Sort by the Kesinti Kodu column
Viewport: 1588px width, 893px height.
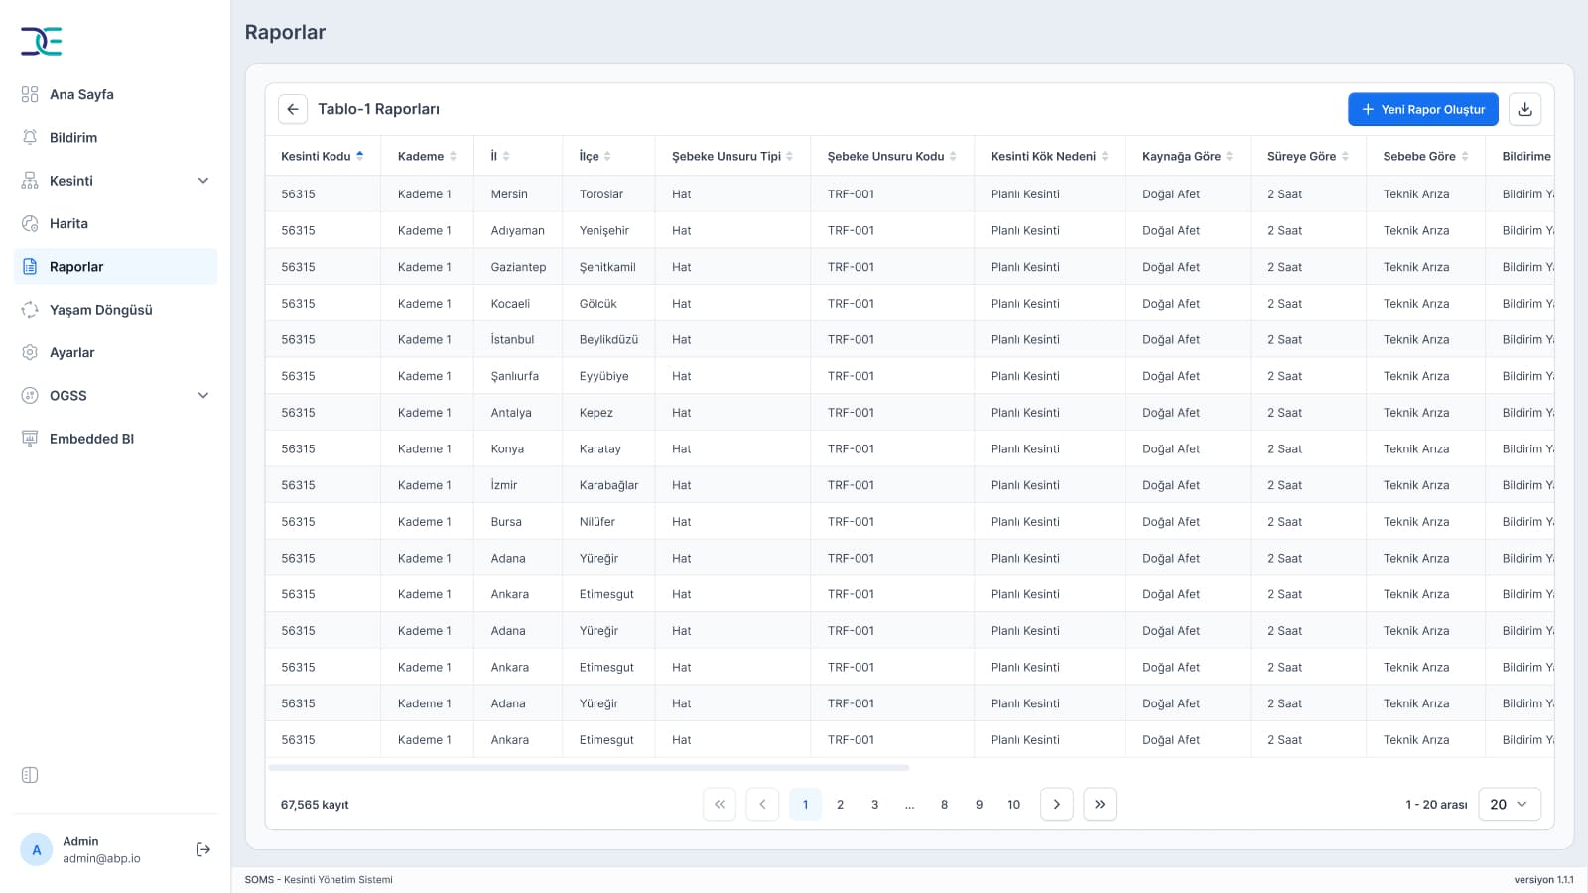(322, 156)
